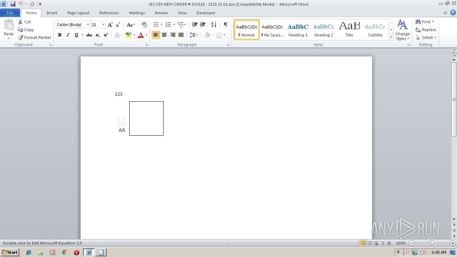Open the Paragraph dialog launcher
The height and width of the screenshot is (257, 457).
tap(228, 45)
